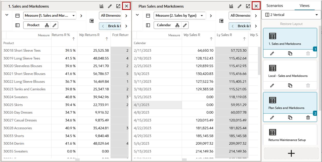The width and height of the screenshot is (322, 162).
Task: Edit the 1. Sales and Markdowns view card
Action: pyautogui.click(x=272, y=53)
